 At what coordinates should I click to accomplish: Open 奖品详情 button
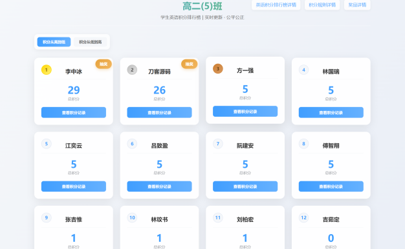(x=357, y=5)
